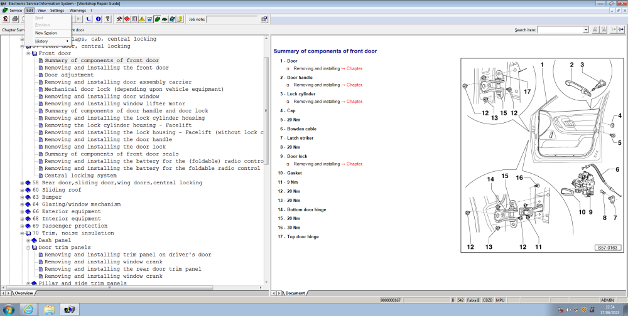The image size is (628, 316).
Task: Open the History submenu
Action: [47, 41]
